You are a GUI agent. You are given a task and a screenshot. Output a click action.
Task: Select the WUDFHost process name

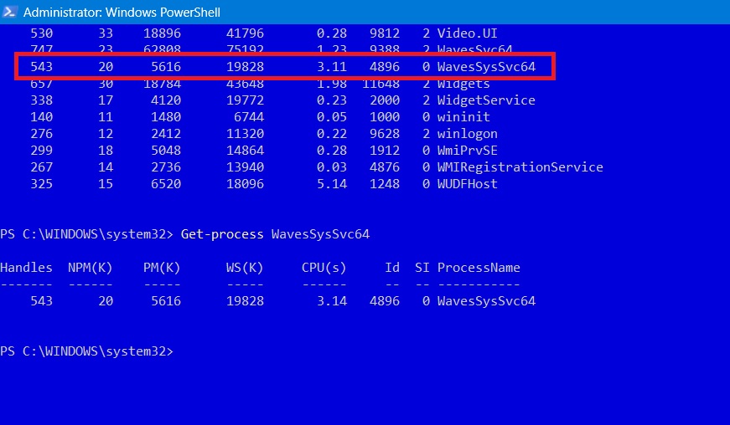pos(467,184)
